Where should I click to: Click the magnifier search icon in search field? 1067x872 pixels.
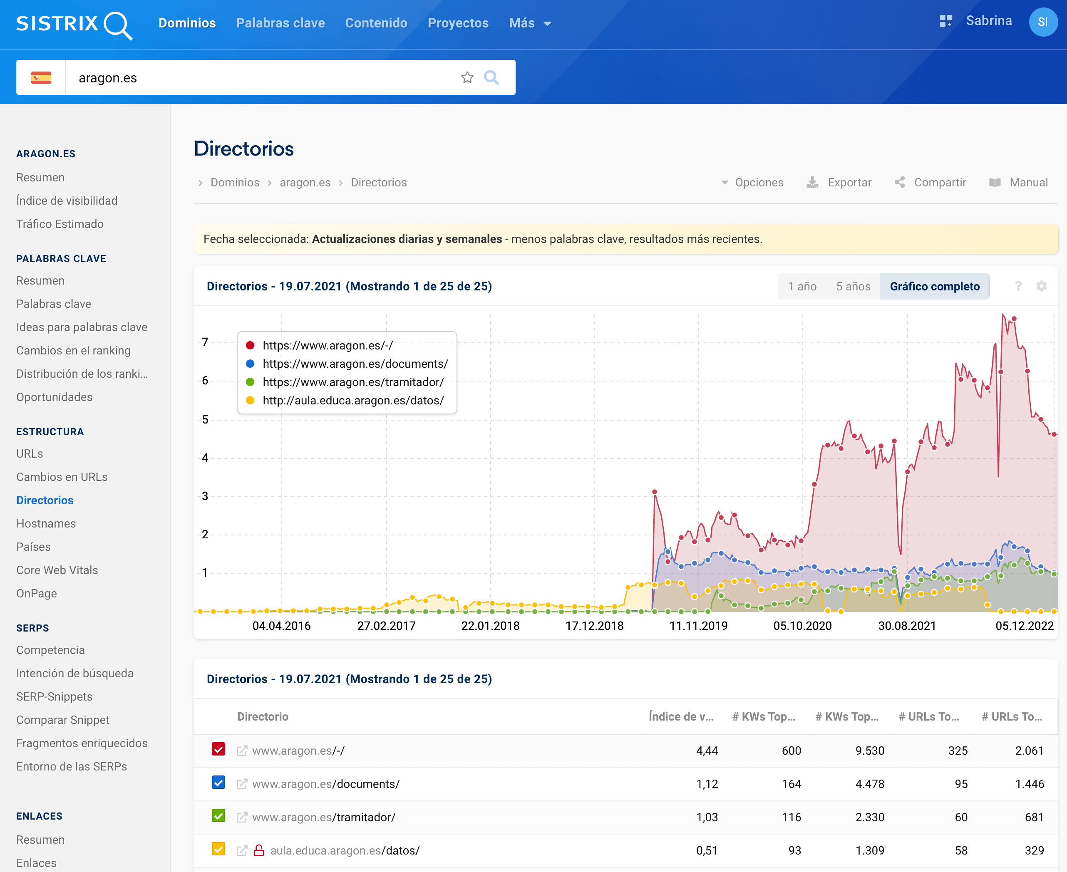point(491,77)
